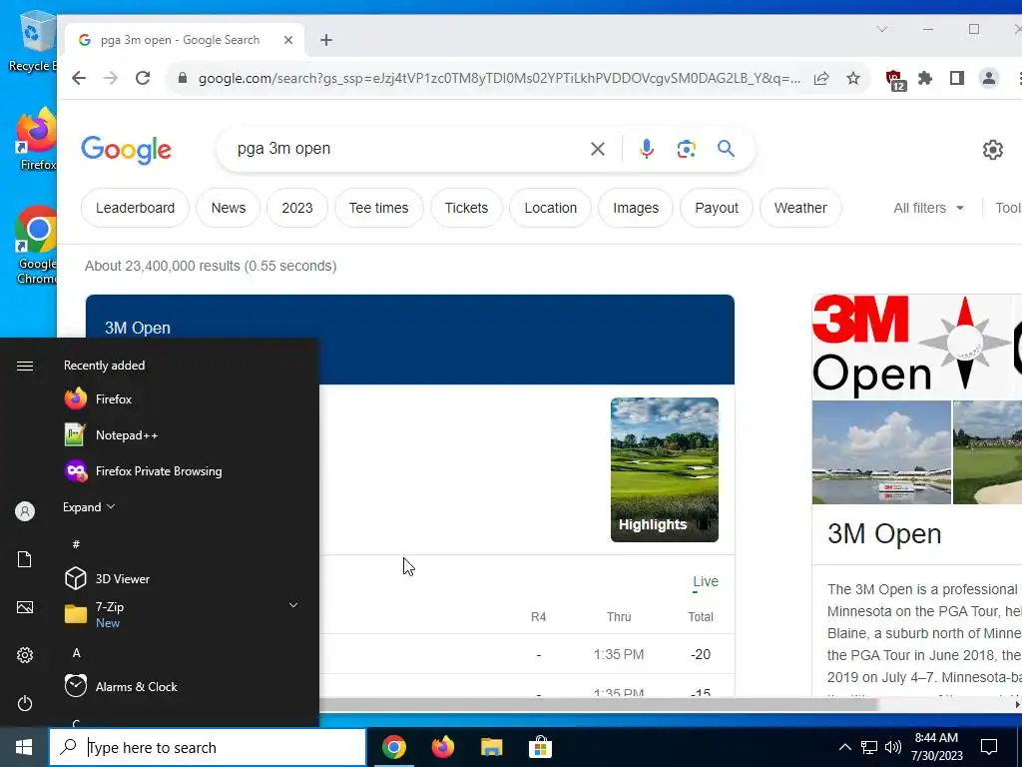Open Firefox from the taskbar
The height and width of the screenshot is (767, 1022).
click(x=442, y=747)
